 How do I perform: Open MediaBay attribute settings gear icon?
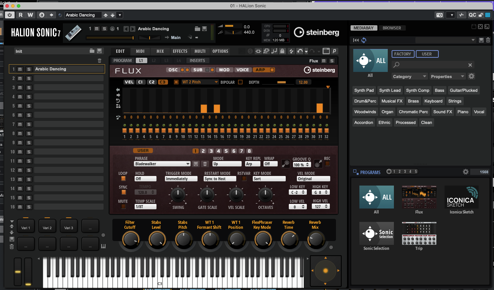pos(472,76)
